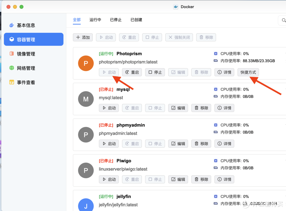
Task: Click the photoprism/photoprism:latest image text
Action: point(128,62)
